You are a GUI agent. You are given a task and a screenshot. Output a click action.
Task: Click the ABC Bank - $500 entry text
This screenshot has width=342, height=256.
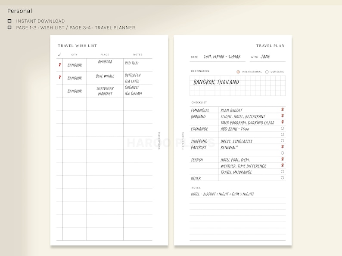pos(235,129)
